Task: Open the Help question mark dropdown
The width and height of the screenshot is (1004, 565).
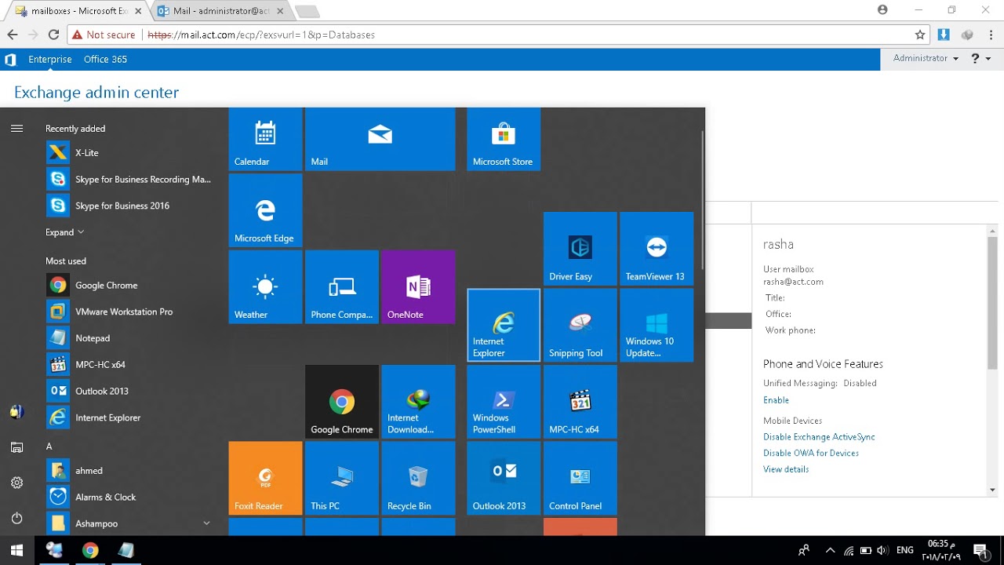Action: (x=981, y=58)
